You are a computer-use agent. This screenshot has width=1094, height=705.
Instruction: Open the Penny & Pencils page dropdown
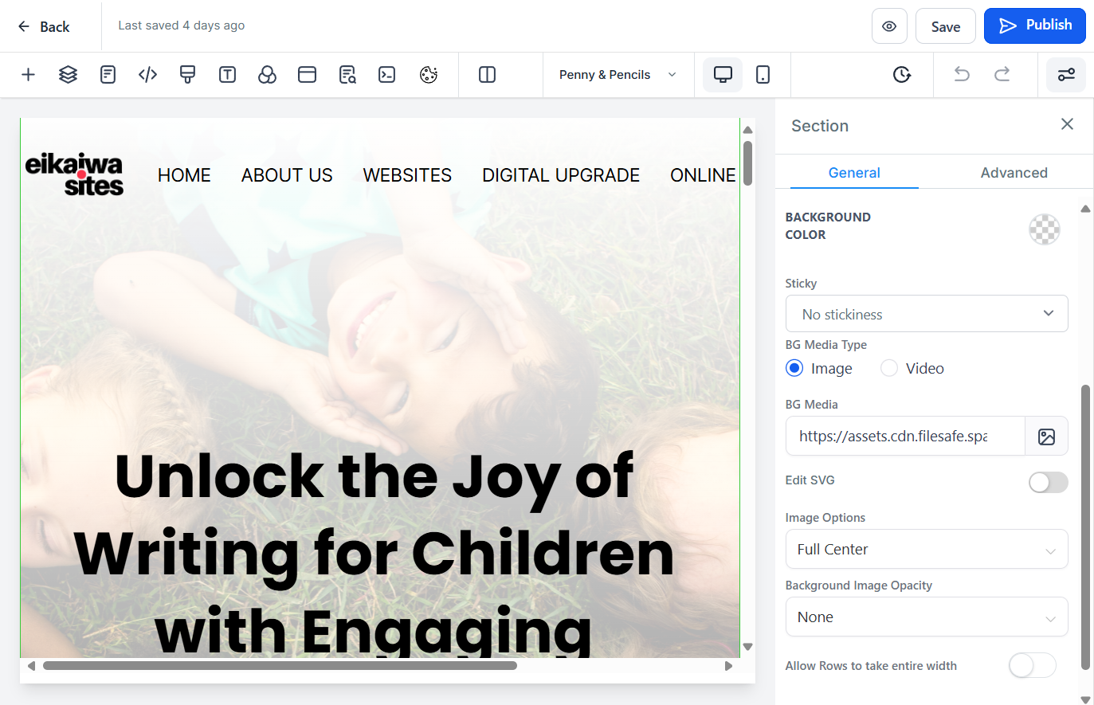618,75
